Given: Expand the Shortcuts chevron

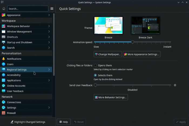Looking at the screenshot, I should pos(49,37).
